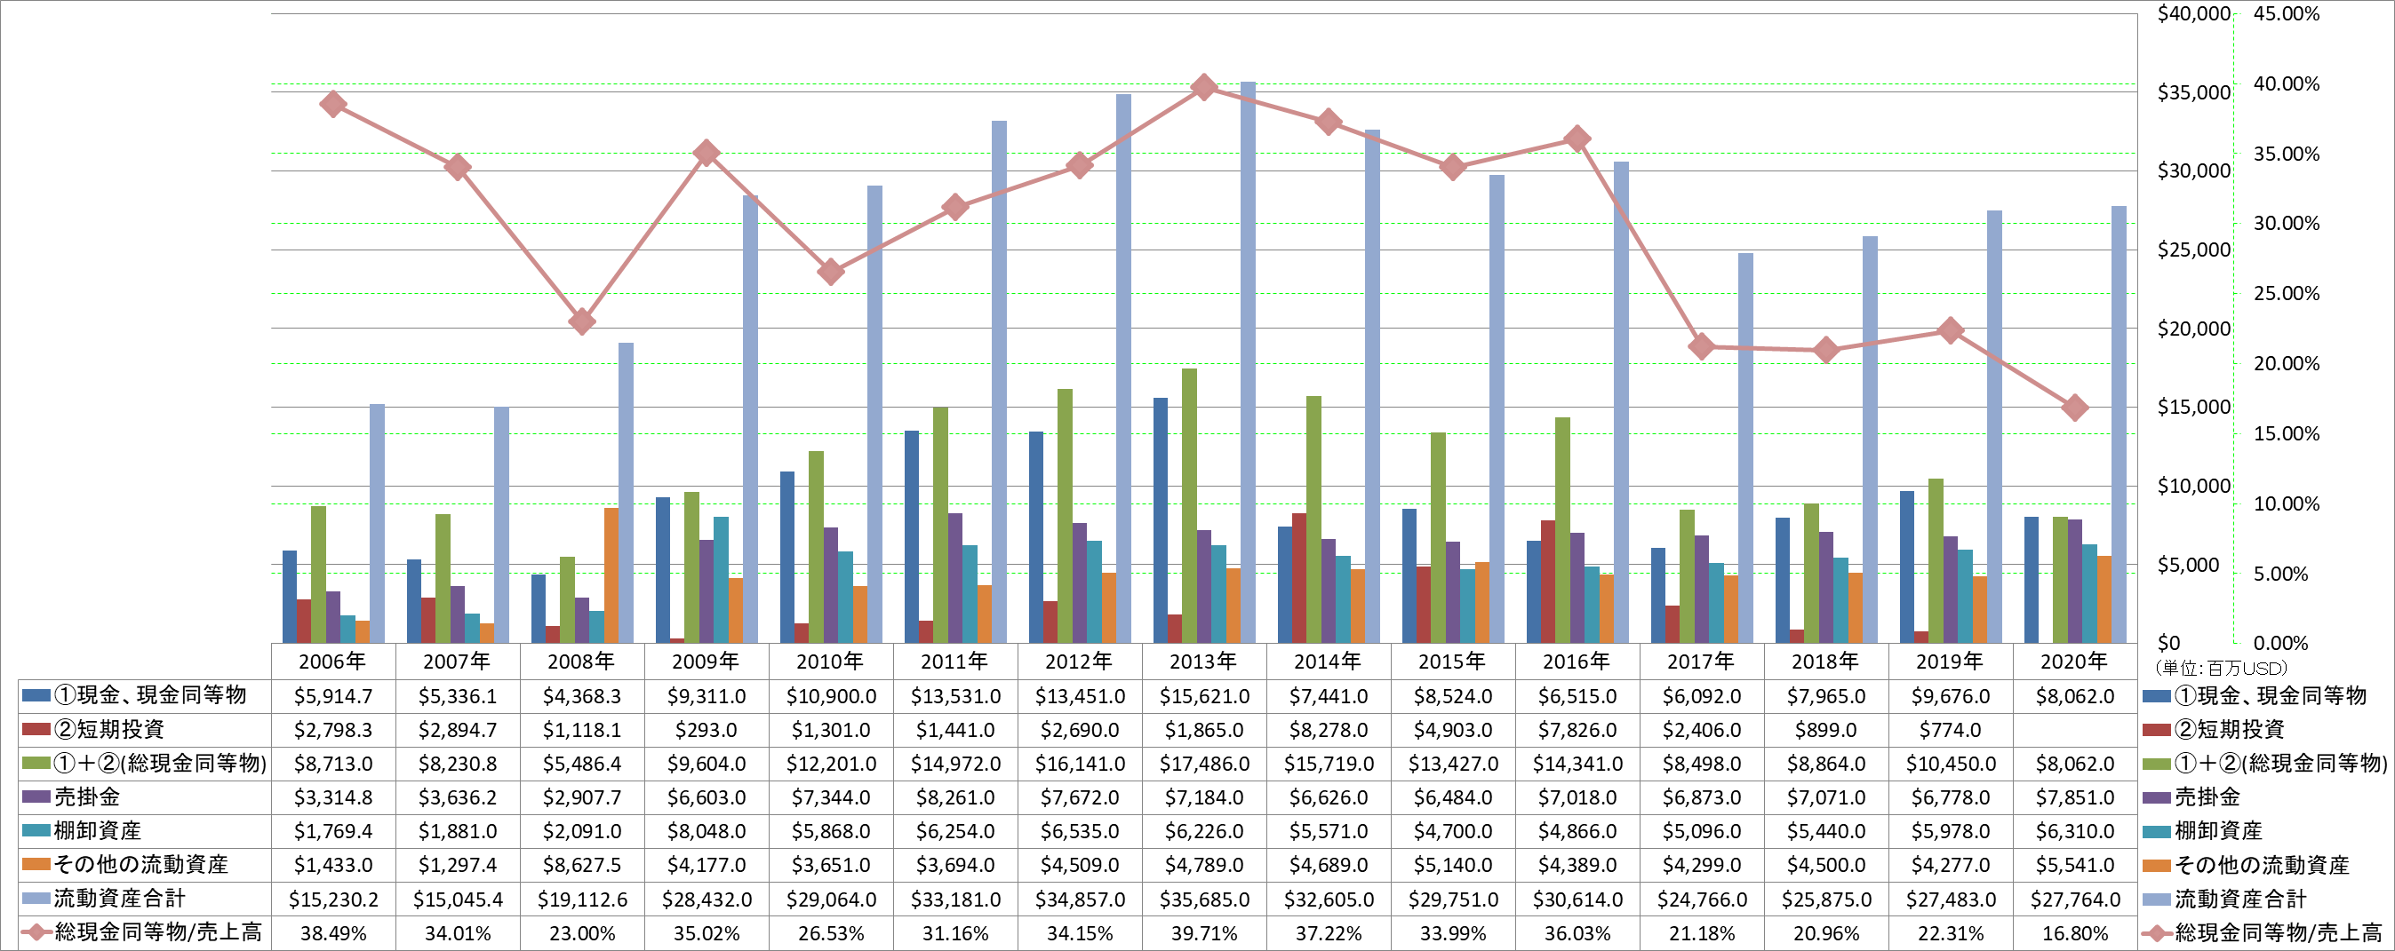Click the percentage cell 39.71%

(1204, 933)
